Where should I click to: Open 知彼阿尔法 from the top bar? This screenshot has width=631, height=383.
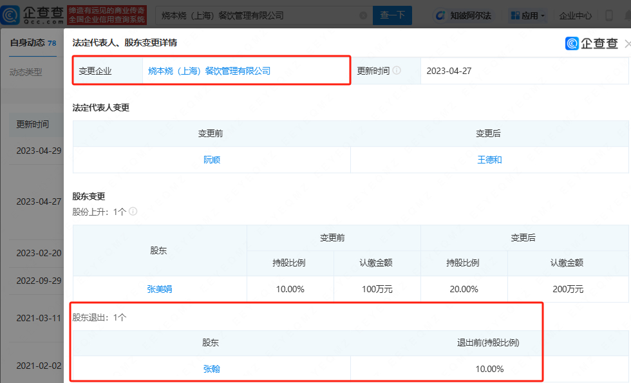[x=464, y=15]
